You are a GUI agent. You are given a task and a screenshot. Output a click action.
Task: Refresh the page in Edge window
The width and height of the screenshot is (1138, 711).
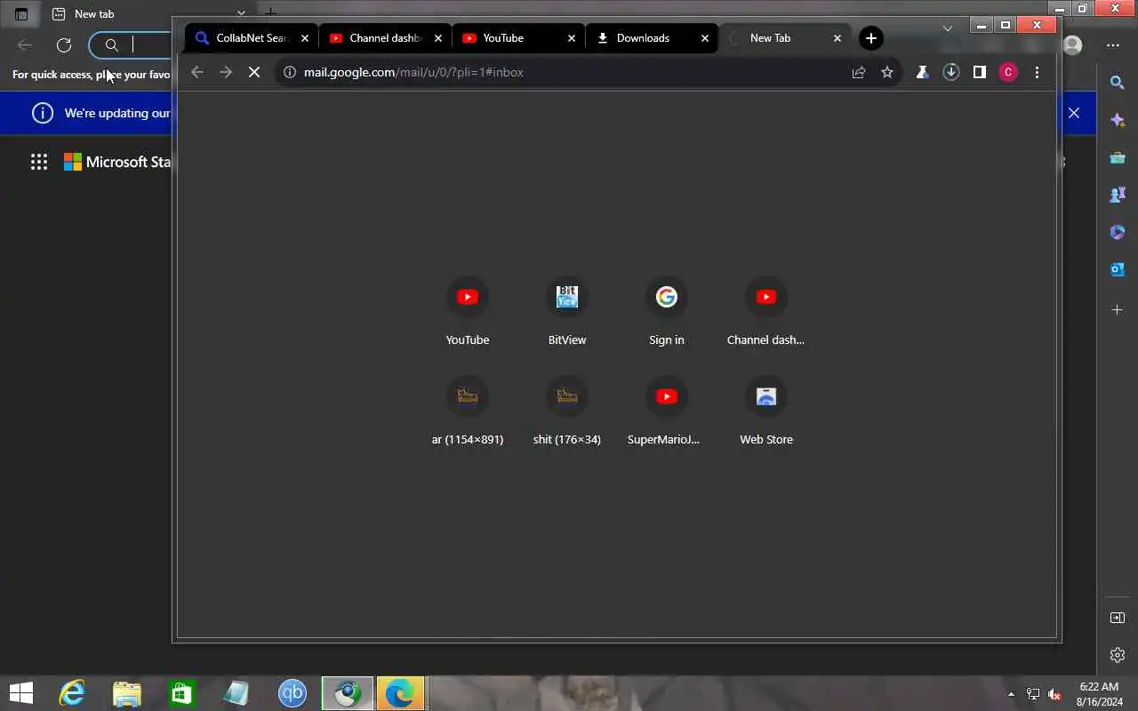(x=64, y=45)
